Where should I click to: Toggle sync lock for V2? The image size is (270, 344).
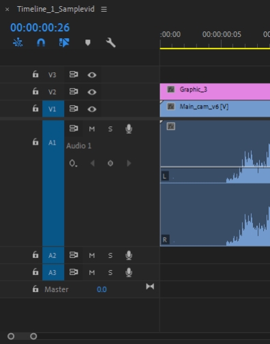[x=74, y=91]
